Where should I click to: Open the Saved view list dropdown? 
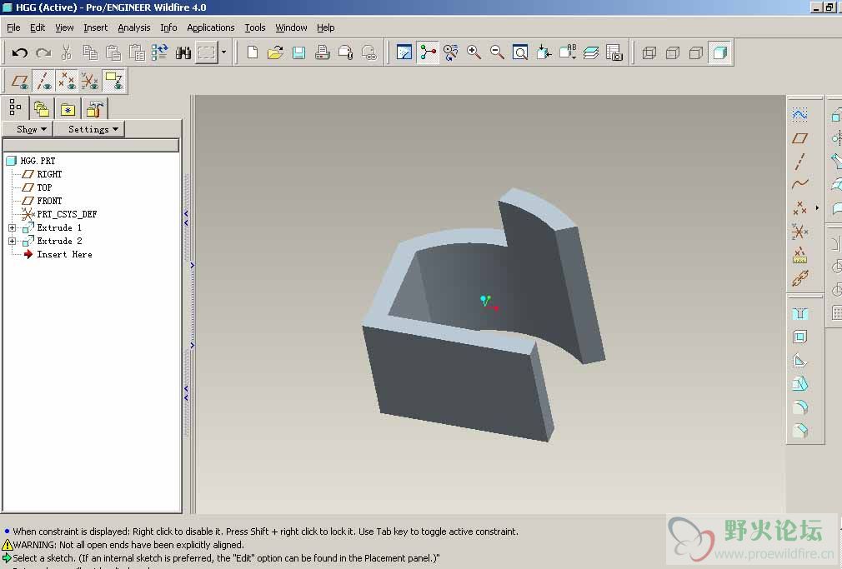568,52
